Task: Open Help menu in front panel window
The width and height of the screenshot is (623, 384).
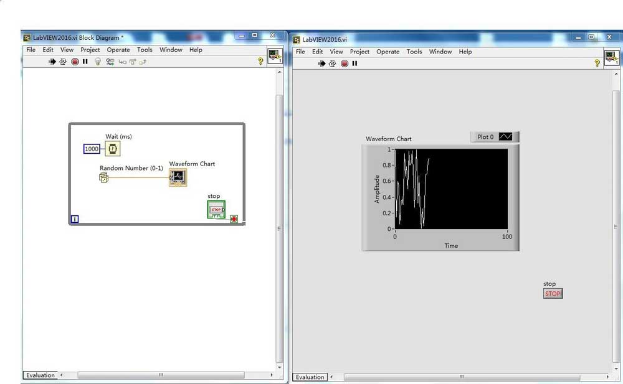Action: coord(465,52)
